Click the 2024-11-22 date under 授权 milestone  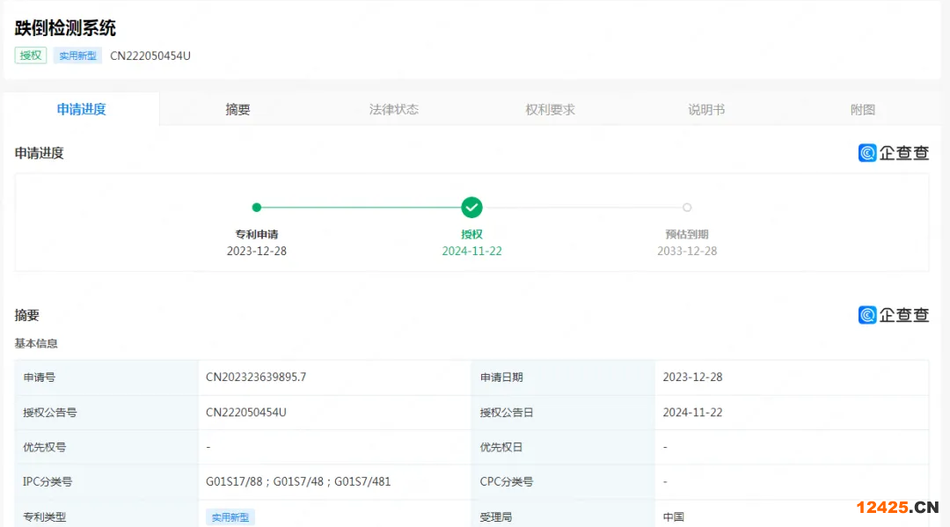click(471, 251)
